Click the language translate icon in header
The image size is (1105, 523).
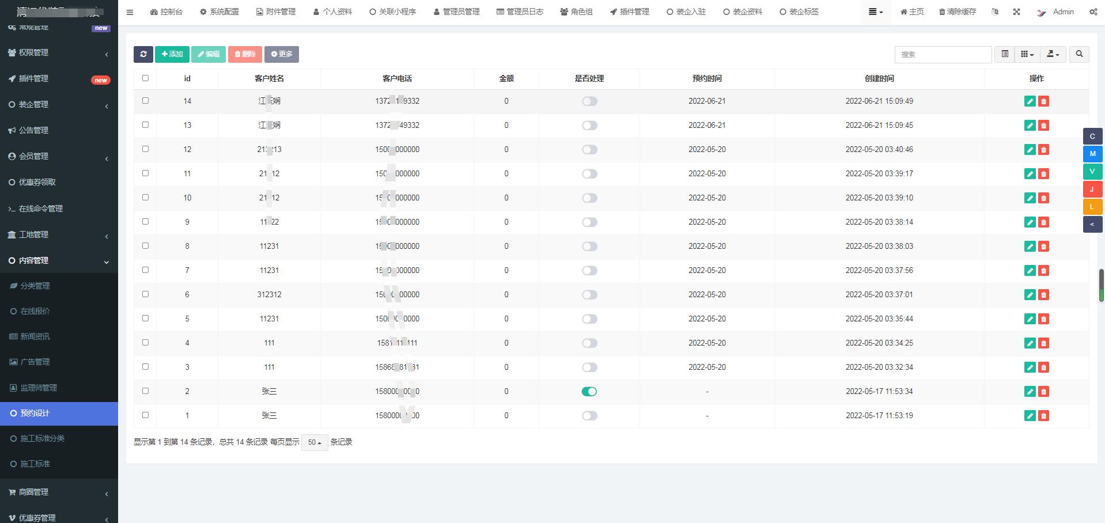pyautogui.click(x=995, y=12)
